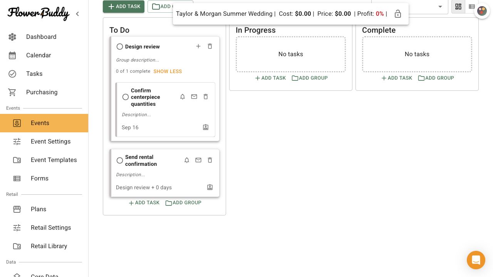493x277 pixels.
Task: Switch to list view layout
Action: (x=471, y=7)
